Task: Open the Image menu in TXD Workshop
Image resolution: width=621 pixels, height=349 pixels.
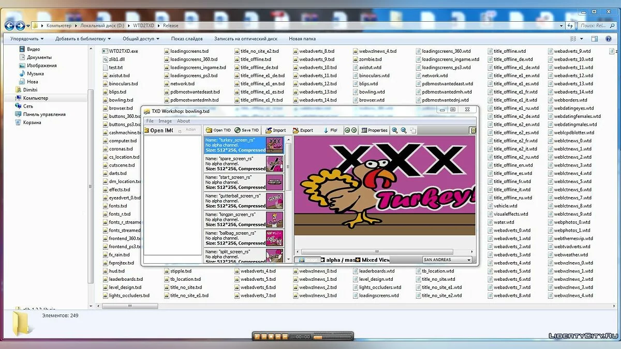Action: click(165, 121)
